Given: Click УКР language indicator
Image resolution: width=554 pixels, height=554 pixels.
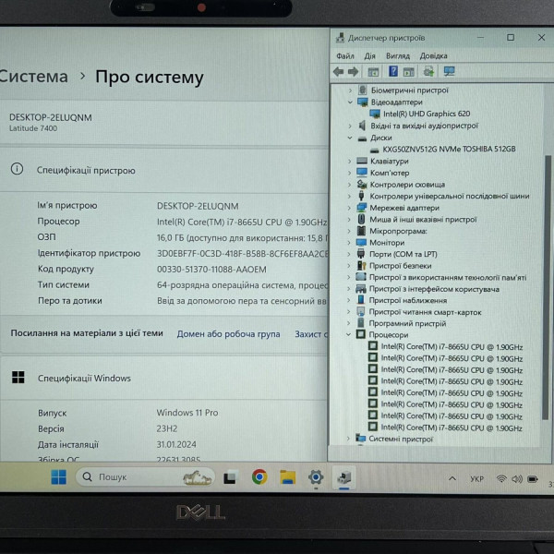Looking at the screenshot, I should tap(476, 479).
